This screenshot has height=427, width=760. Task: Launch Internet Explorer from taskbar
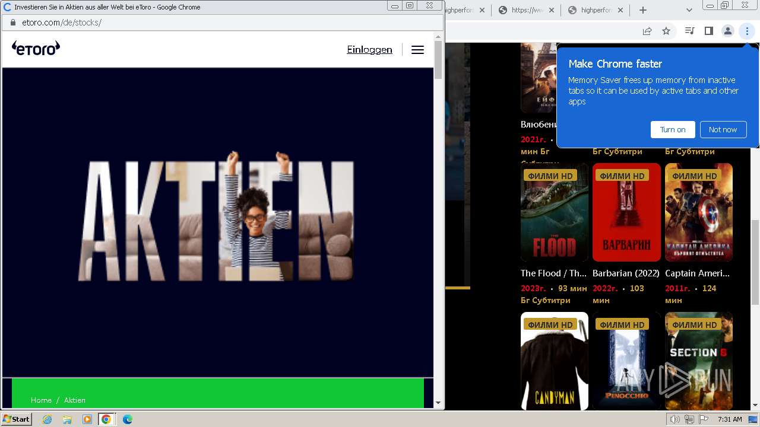(x=47, y=419)
